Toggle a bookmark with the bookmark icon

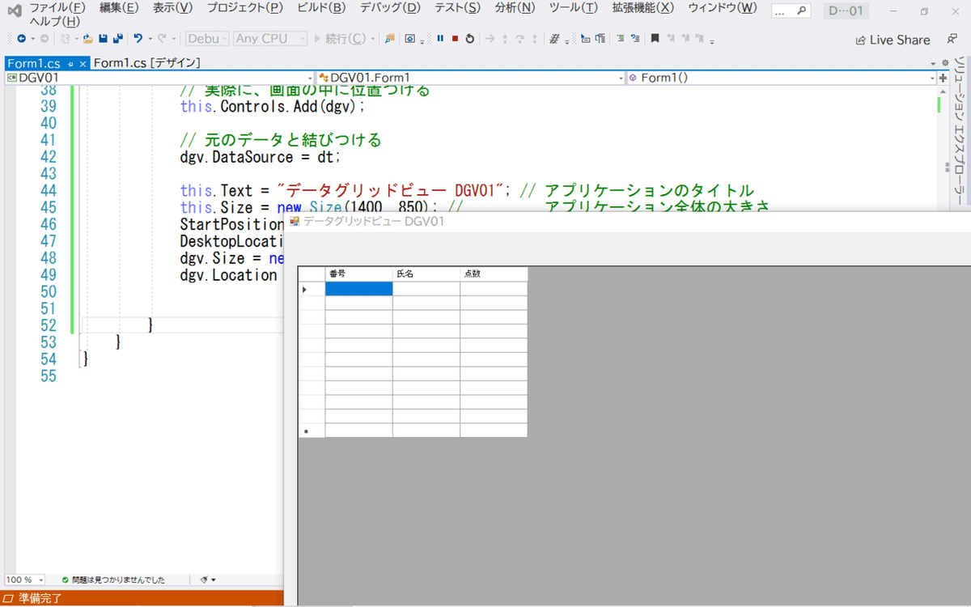[x=655, y=39]
